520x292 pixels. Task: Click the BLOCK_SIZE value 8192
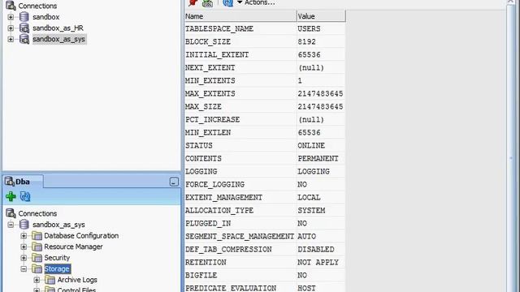pyautogui.click(x=321, y=41)
